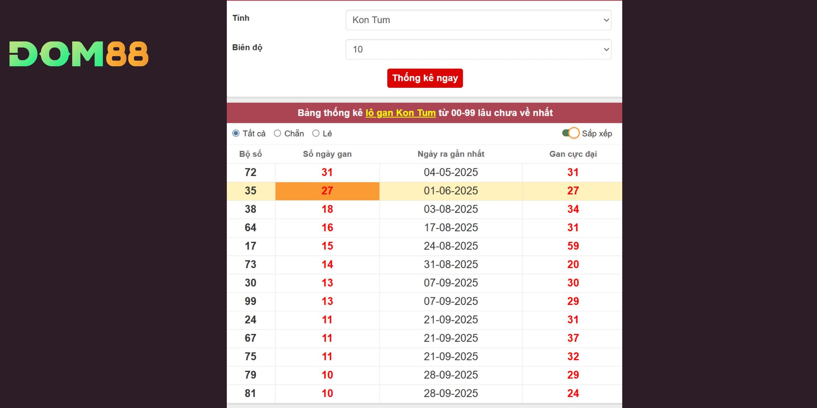Open the Tỉnh dropdown showing Kon Tum

click(x=478, y=20)
